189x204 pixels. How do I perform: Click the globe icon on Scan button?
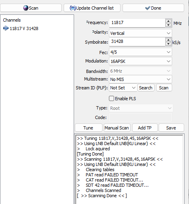(x=26, y=8)
